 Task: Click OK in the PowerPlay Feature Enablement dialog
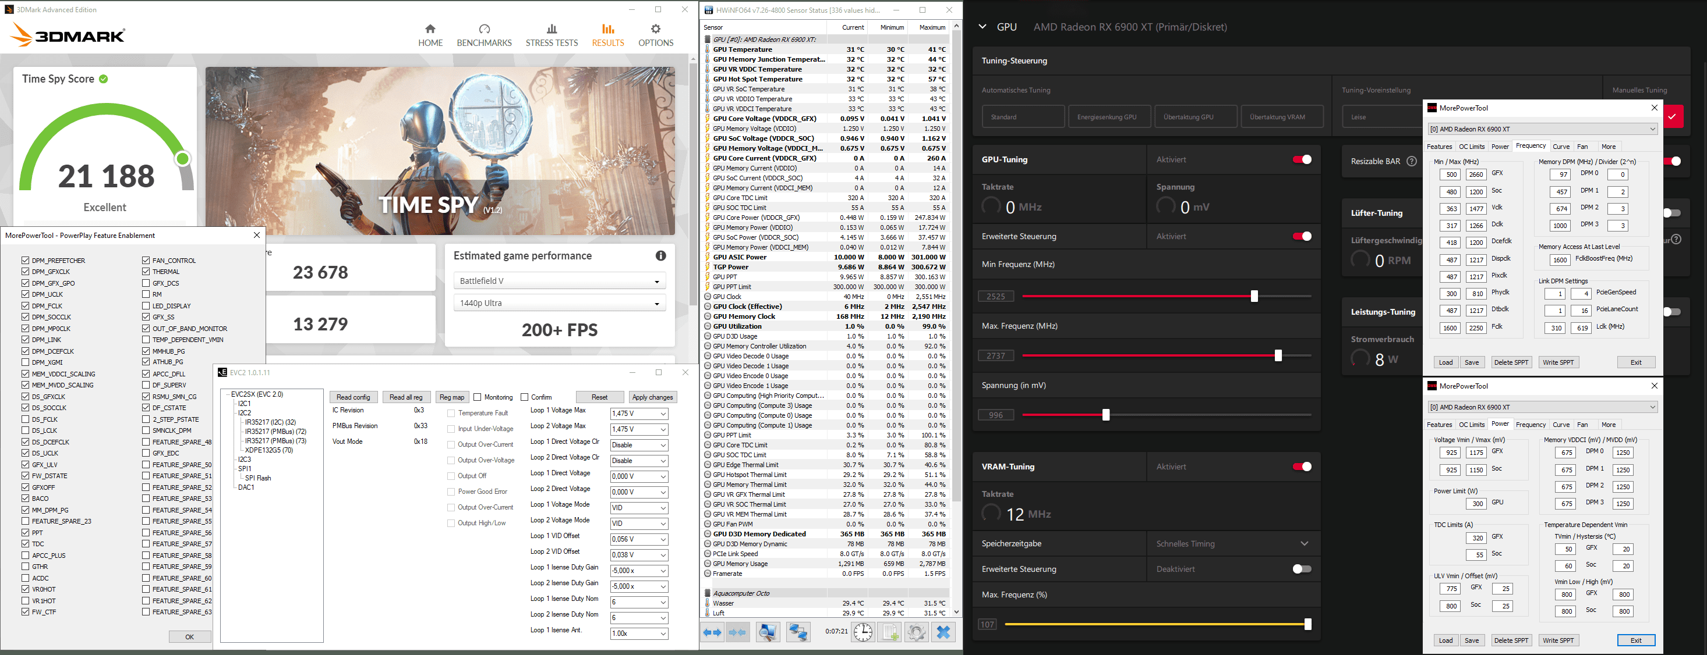[x=189, y=636]
